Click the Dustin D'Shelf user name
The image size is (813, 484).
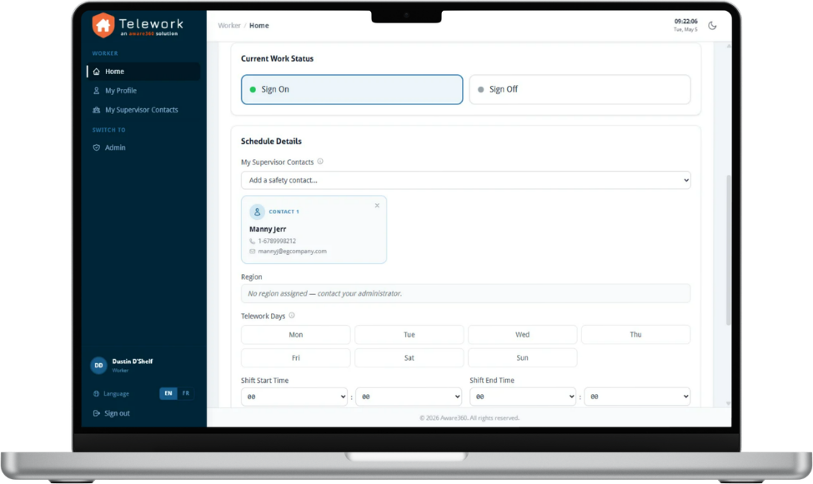click(x=133, y=362)
